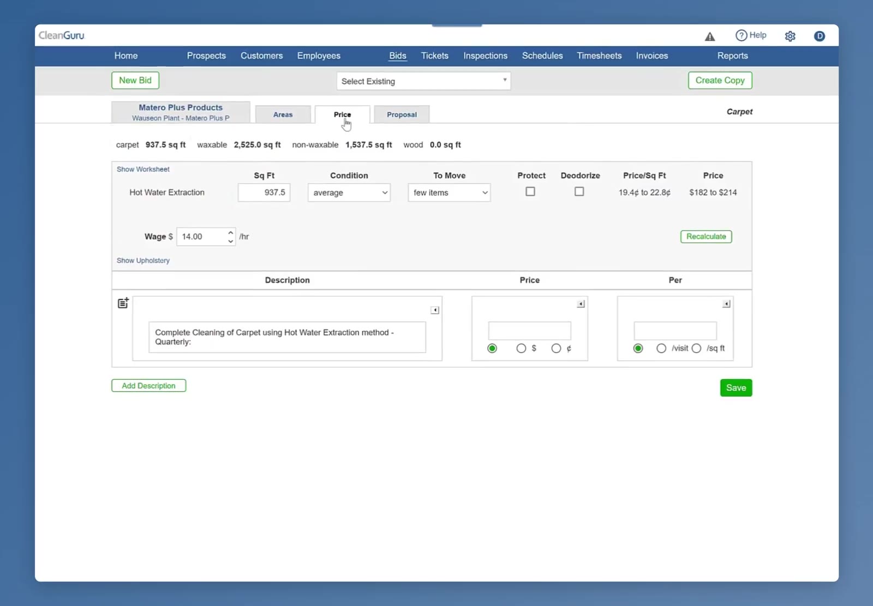Click the non-waxable "1,537.5 sq ft" value
873x606 pixels.
pyautogui.click(x=369, y=145)
